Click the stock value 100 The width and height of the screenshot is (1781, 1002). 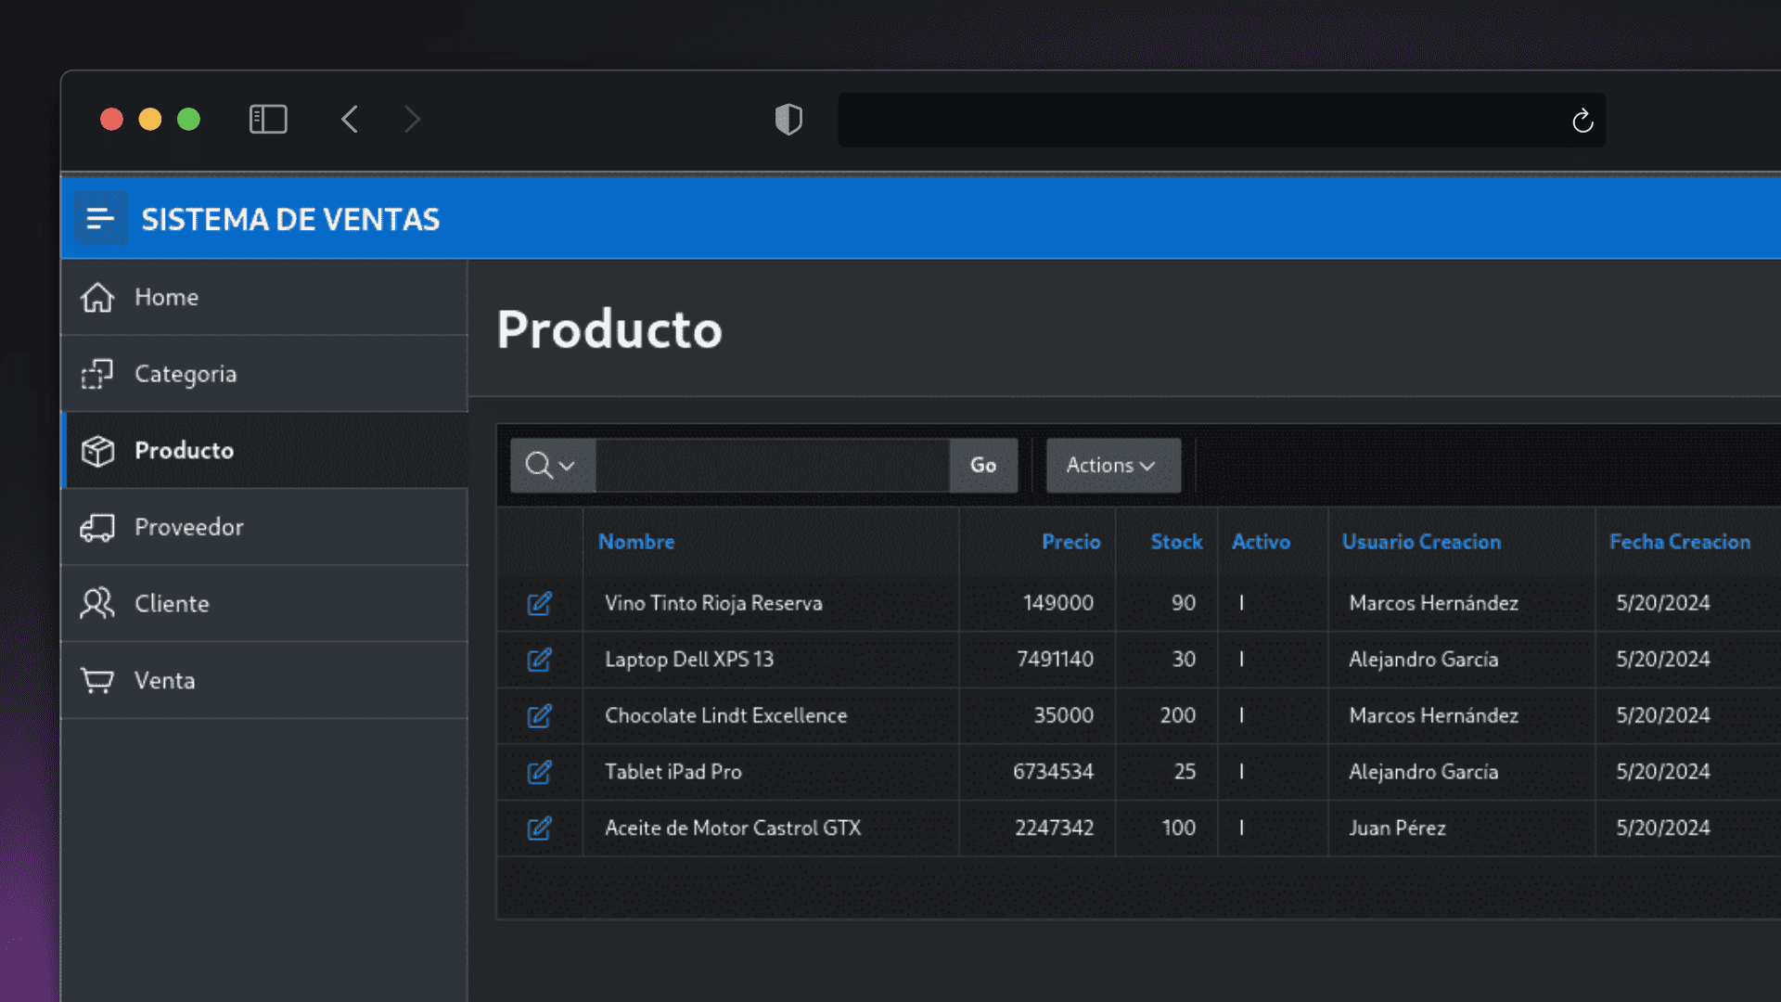(x=1179, y=828)
